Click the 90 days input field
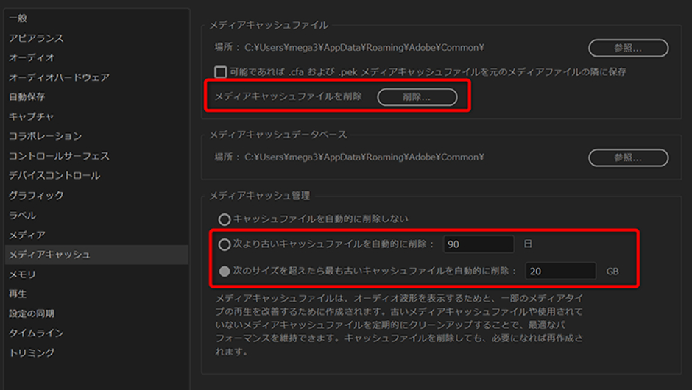Viewport: 692px width, 390px height. point(479,244)
